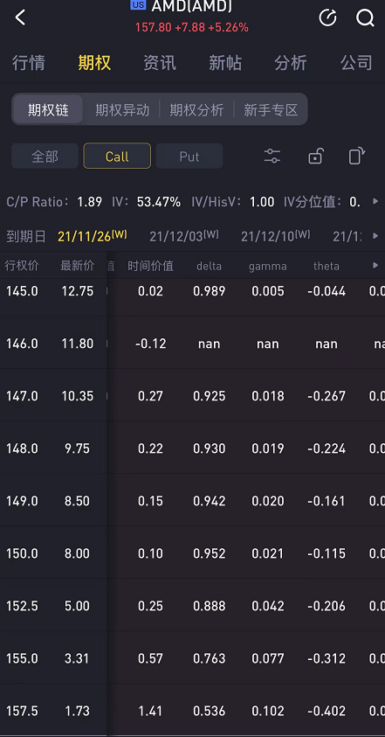Toggle the unlock padlock icon
The image size is (385, 737).
click(x=315, y=156)
